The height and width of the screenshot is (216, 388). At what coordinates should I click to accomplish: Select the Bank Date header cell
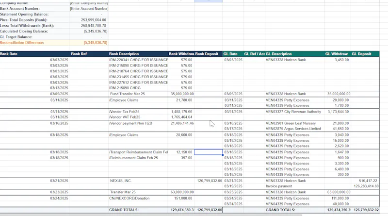[x=34, y=54]
